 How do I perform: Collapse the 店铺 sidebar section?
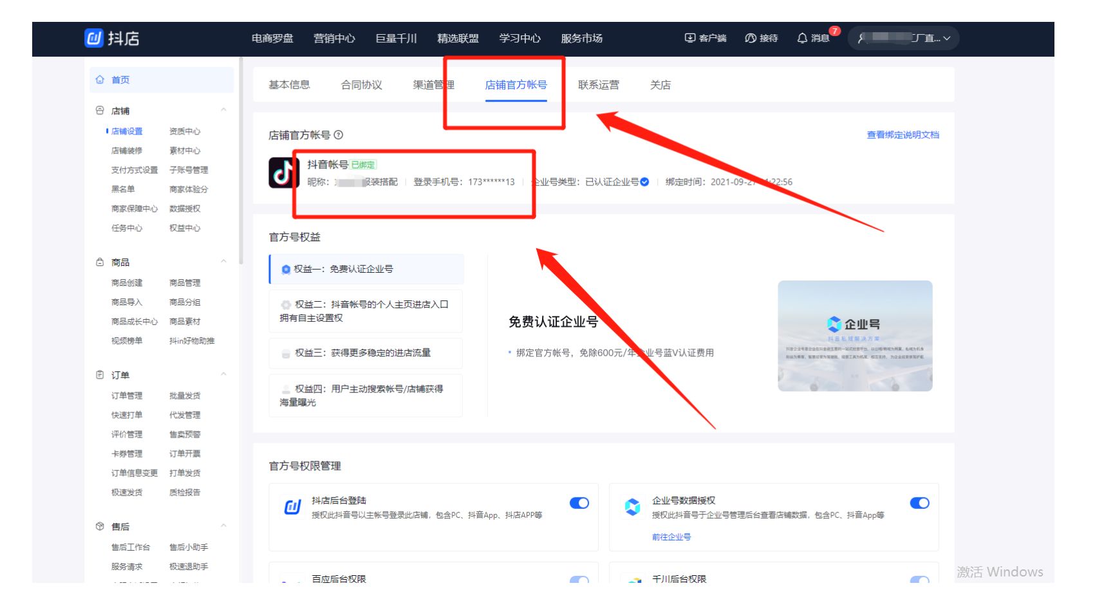[223, 110]
